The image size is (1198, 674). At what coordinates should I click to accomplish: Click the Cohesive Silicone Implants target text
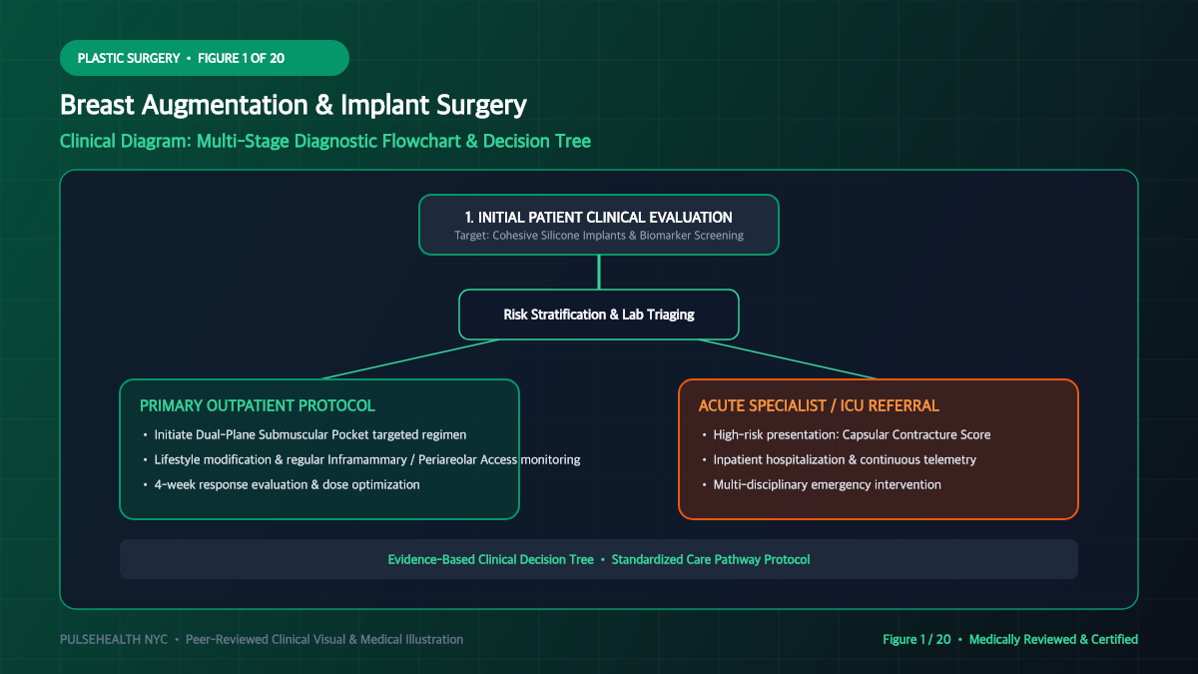point(599,236)
